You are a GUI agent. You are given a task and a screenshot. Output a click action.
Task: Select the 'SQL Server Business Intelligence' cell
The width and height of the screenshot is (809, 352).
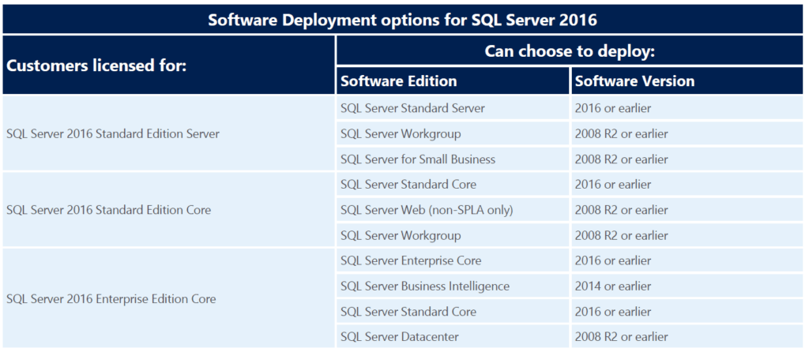pyautogui.click(x=424, y=286)
